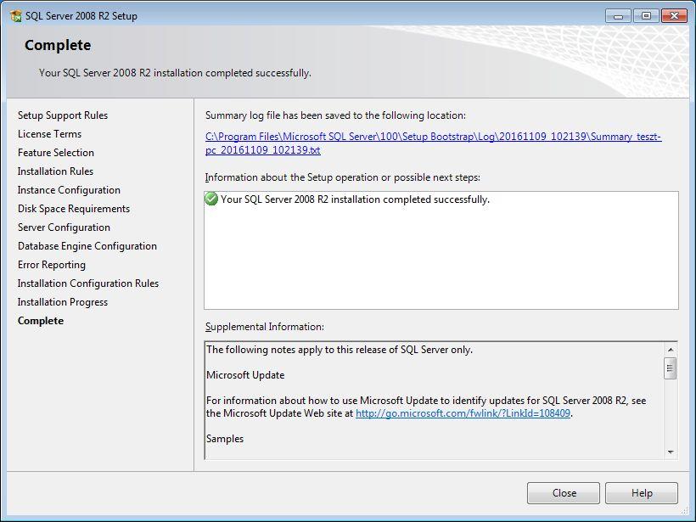696x522 pixels.
Task: Click the Help button
Action: pyautogui.click(x=642, y=493)
